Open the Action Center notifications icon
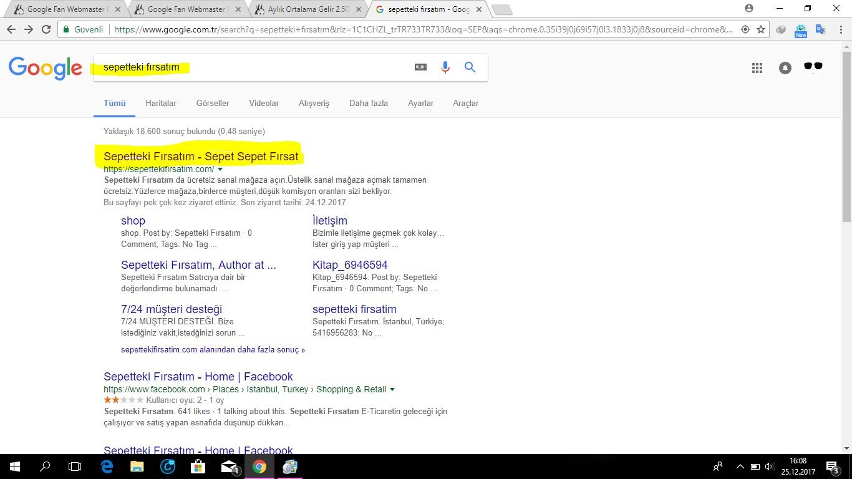The width and height of the screenshot is (852, 479). pyautogui.click(x=832, y=467)
